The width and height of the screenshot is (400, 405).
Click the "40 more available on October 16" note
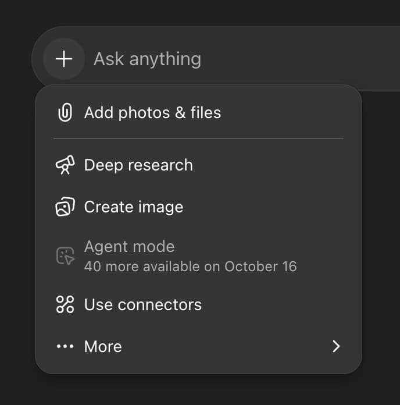coord(190,267)
